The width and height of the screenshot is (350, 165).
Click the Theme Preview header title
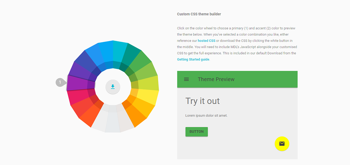coord(216,79)
